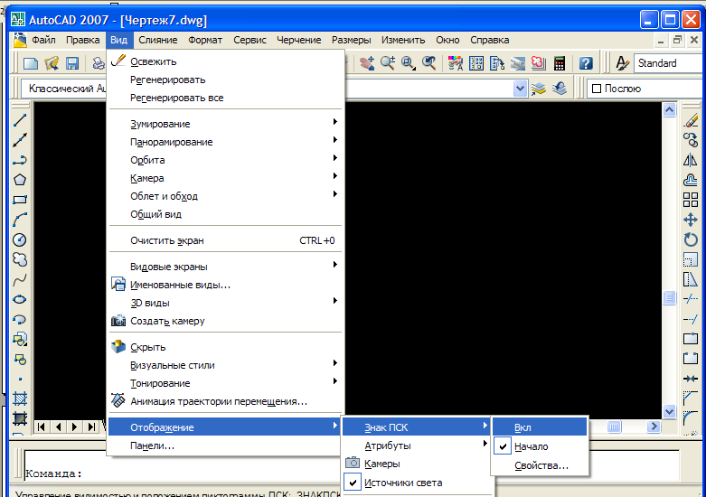Select the Rotate tool
This screenshot has height=497, width=706.
coord(691,239)
